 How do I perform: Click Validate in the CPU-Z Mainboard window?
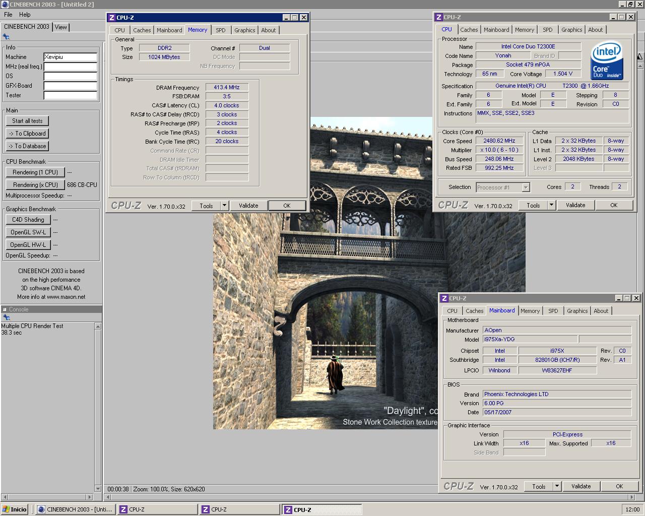[581, 486]
